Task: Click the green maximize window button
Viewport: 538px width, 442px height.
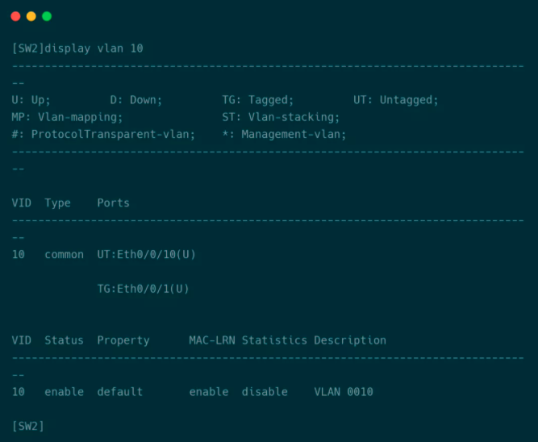Action: 47,16
